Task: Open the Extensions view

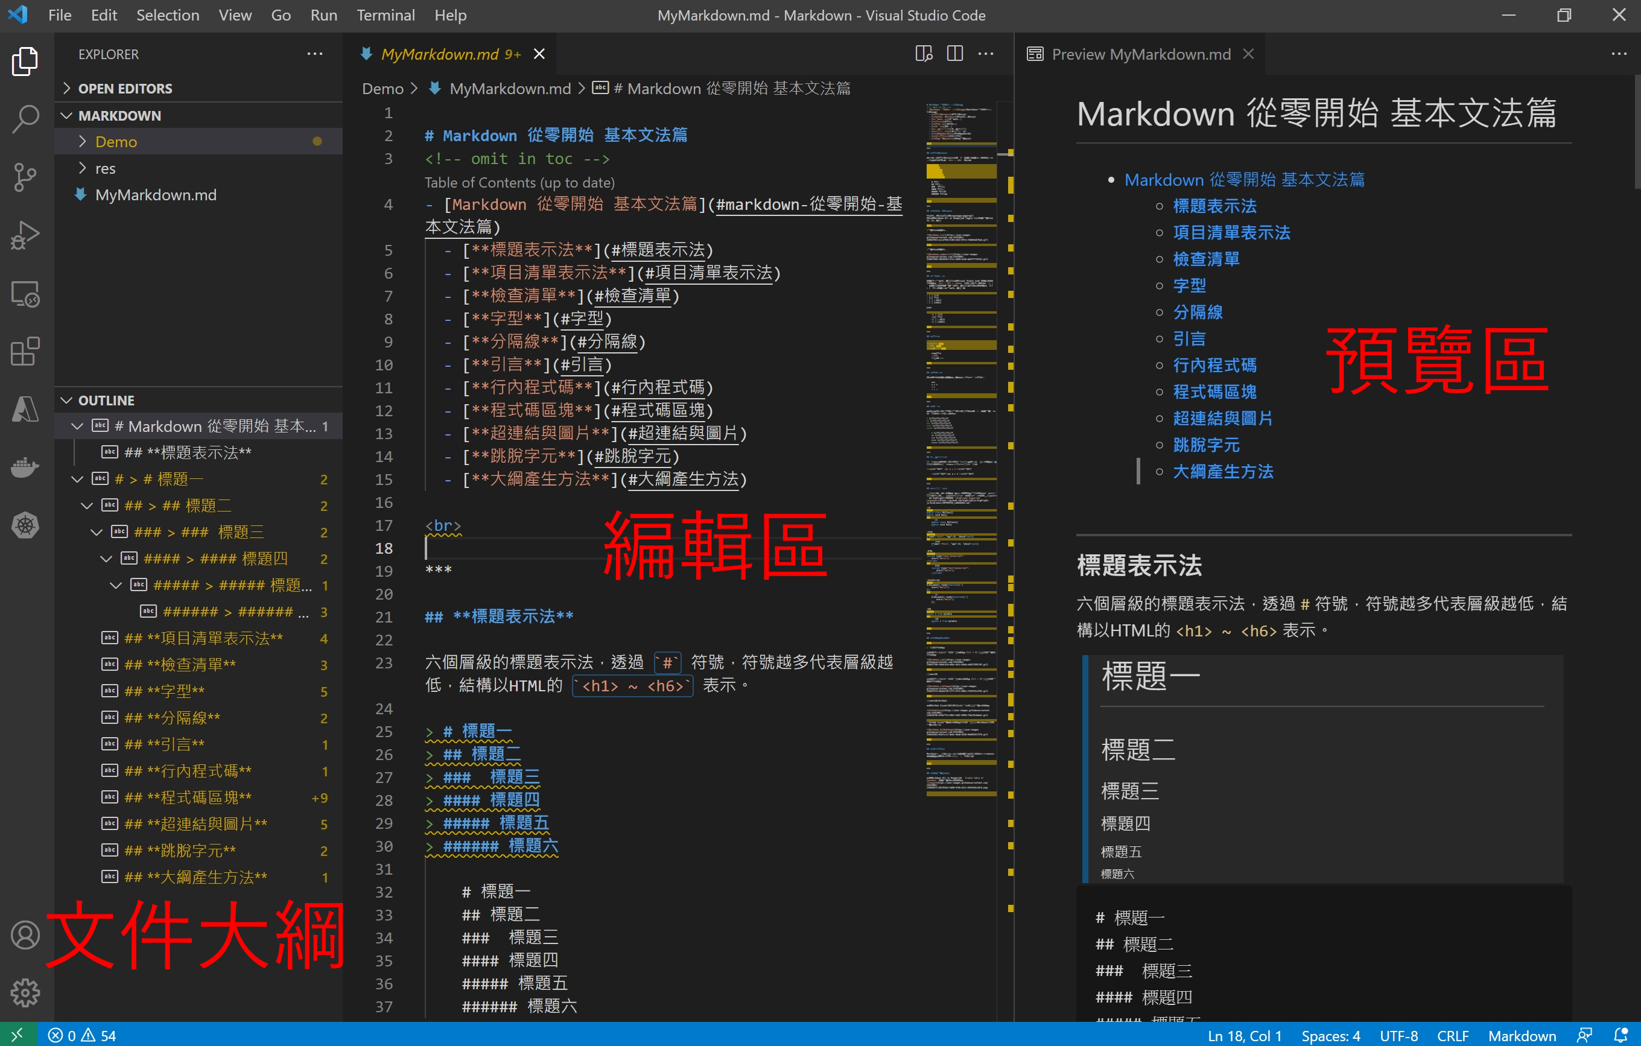Action: tap(25, 352)
